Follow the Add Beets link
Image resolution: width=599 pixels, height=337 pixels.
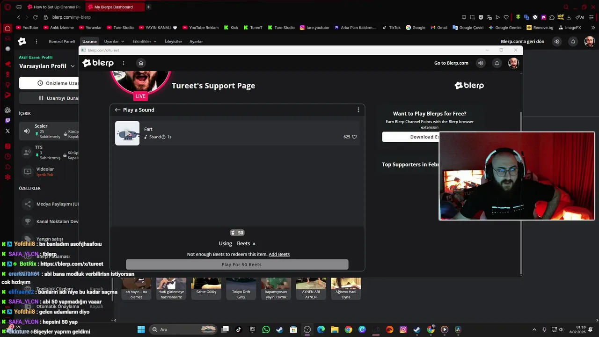click(x=279, y=254)
